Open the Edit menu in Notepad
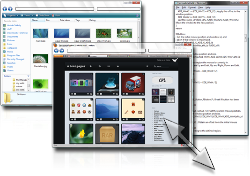The width and height of the screenshot is (250, 176). (184, 8)
